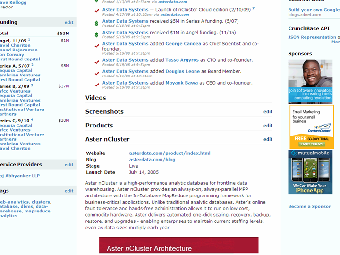Open George Candea's profile link
Viewport: 340px width, 255px height.
point(182,44)
